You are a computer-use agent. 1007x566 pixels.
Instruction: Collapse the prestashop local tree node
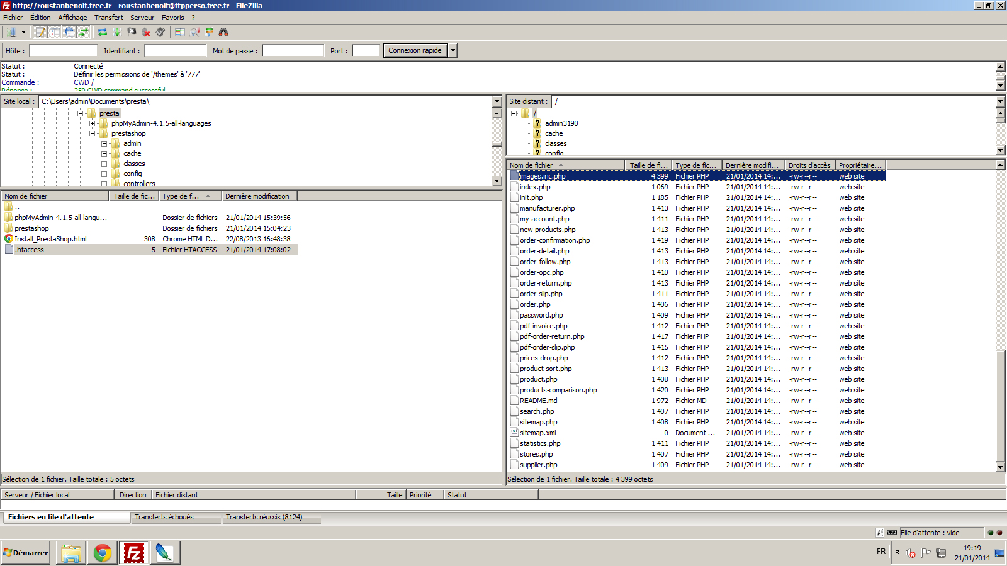click(92, 133)
